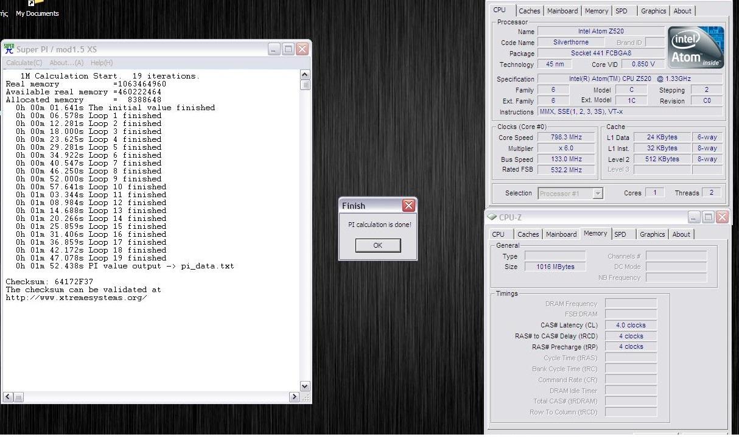The image size is (739, 437).
Task: Click the Super PI title bar icon
Action: [x=9, y=49]
